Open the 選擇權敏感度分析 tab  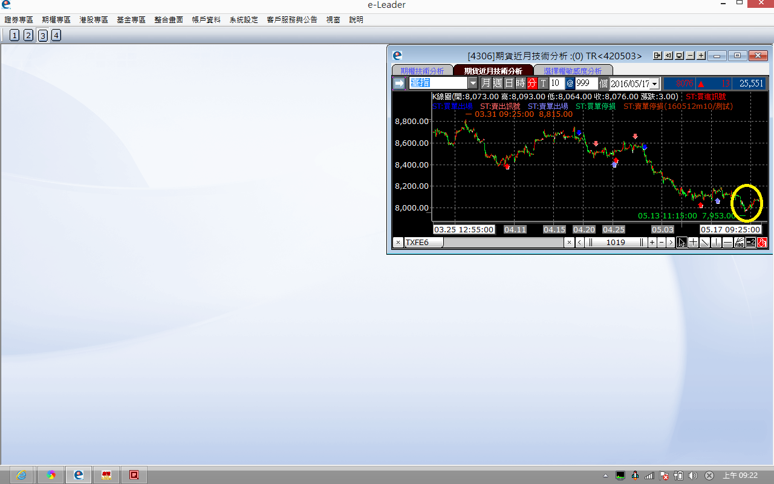[573, 71]
